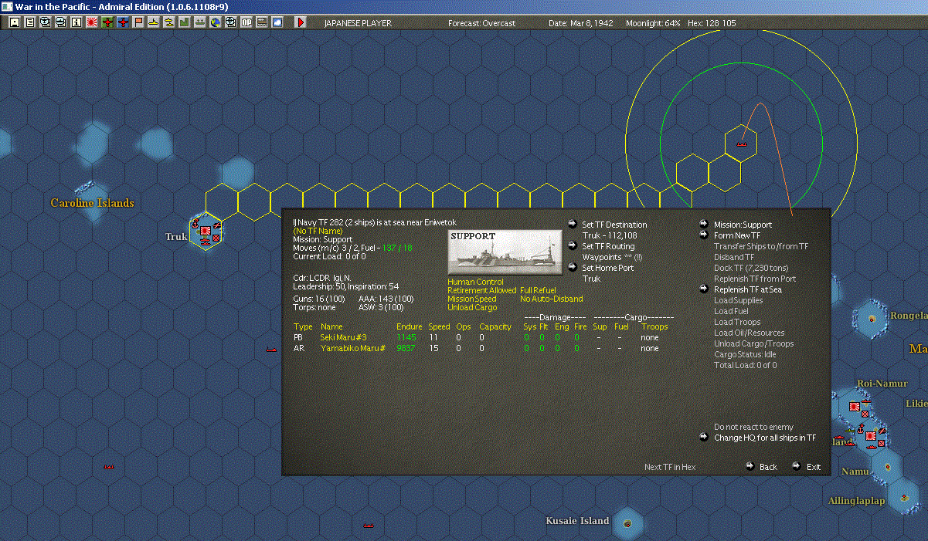928x541 pixels.
Task: Click the crosshair target toolbar icon
Action: tap(231, 23)
